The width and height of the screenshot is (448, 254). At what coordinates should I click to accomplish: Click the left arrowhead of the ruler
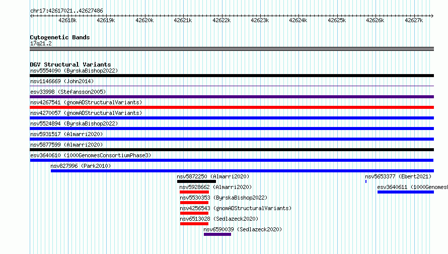pos(31,16)
